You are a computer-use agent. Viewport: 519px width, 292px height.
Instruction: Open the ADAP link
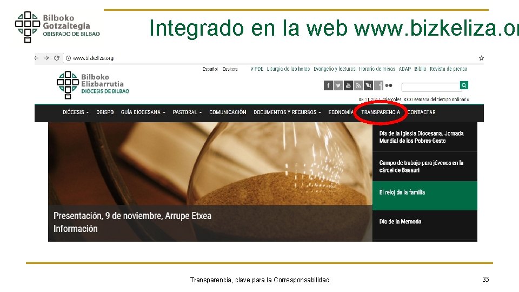click(404, 69)
